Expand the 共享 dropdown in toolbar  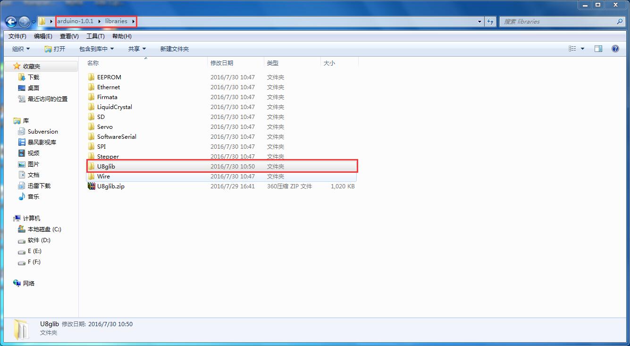137,49
